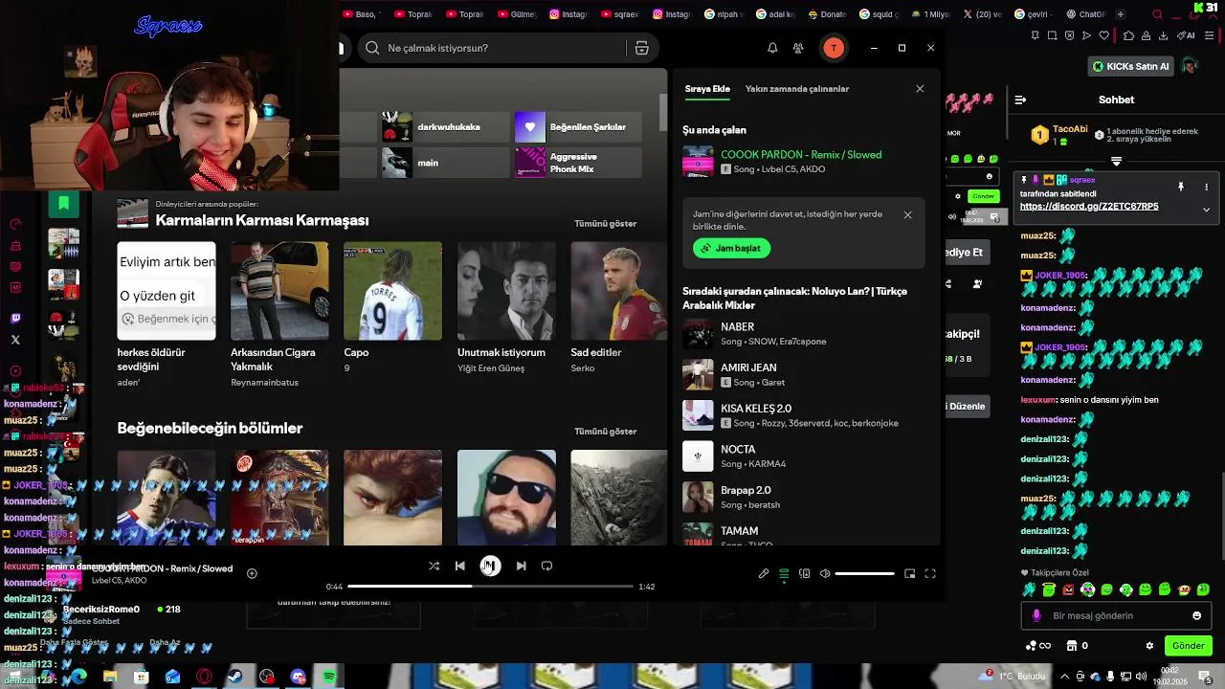The image size is (1225, 689).
Task: Open the Sad editler card
Action: pos(618,308)
